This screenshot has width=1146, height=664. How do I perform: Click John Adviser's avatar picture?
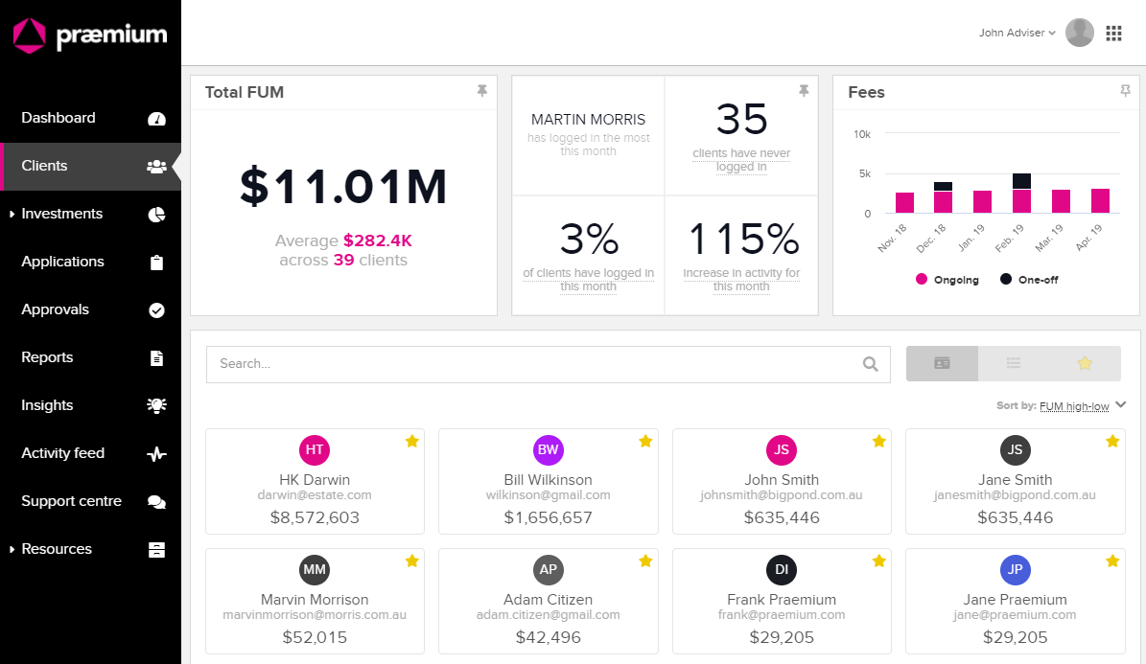1080,33
